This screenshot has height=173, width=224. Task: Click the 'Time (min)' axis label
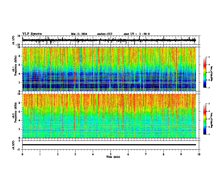(113, 157)
